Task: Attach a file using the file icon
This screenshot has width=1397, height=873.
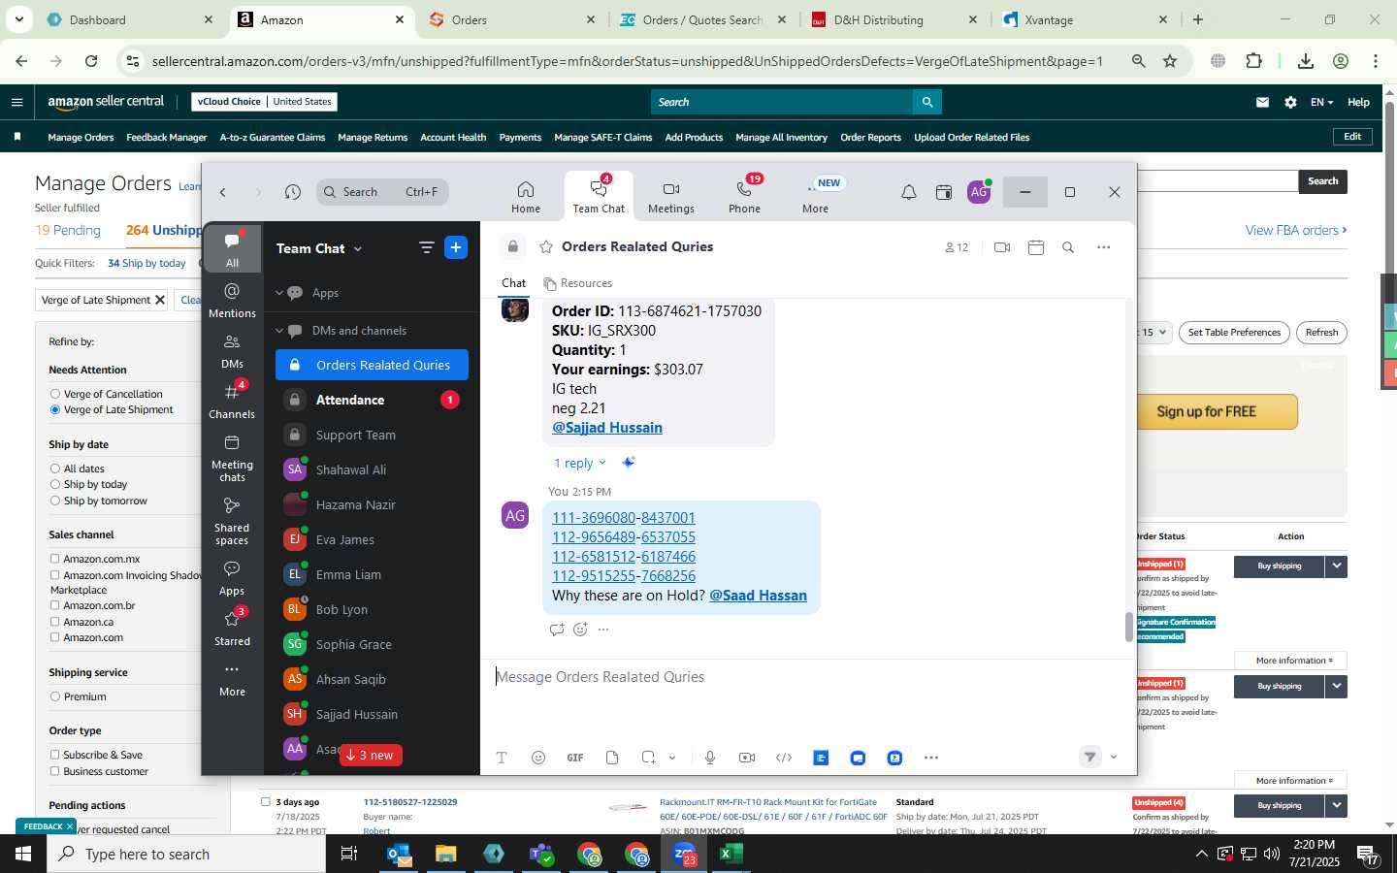Action: pyautogui.click(x=612, y=758)
